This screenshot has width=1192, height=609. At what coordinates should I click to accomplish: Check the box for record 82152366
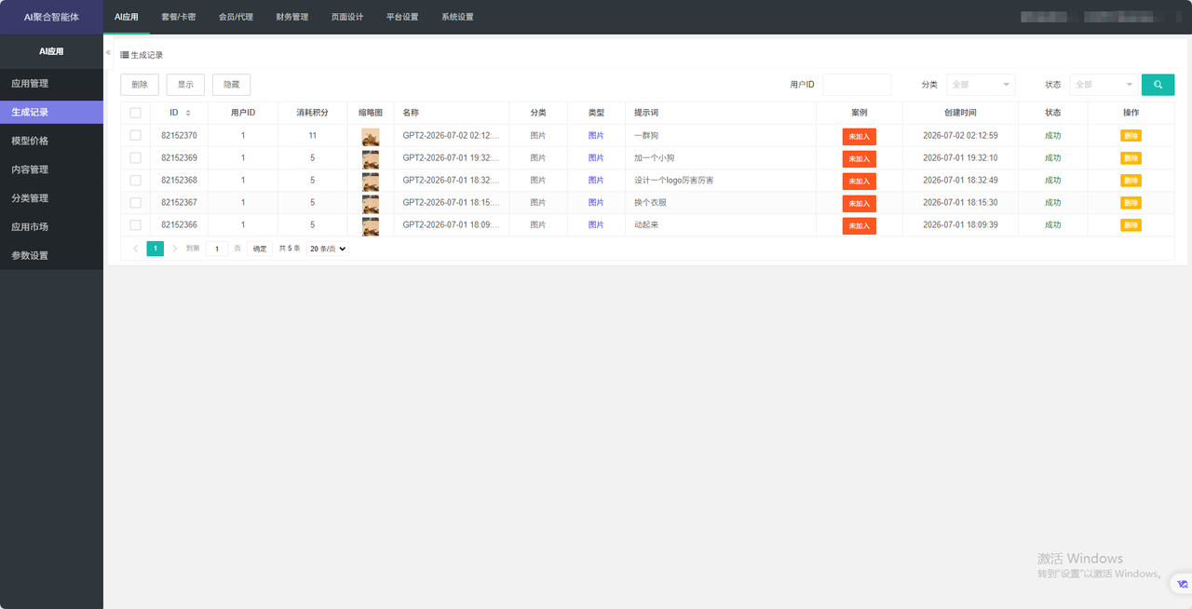[x=136, y=225]
